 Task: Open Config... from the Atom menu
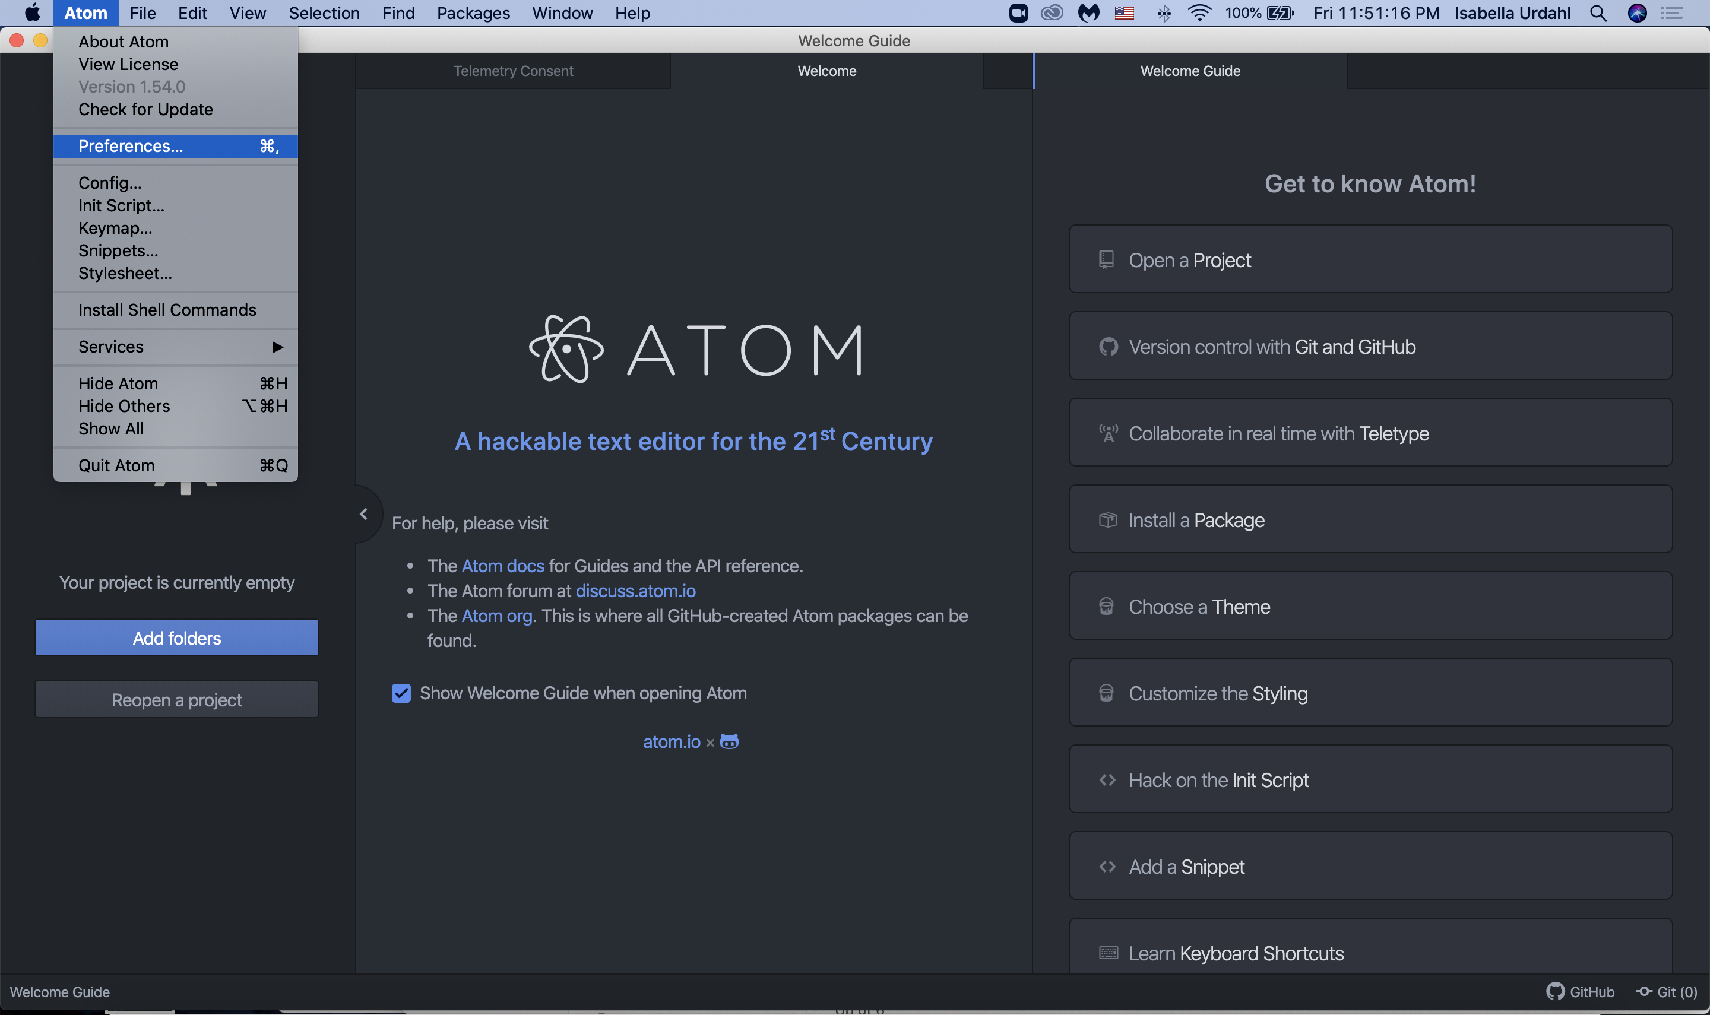[176, 183]
